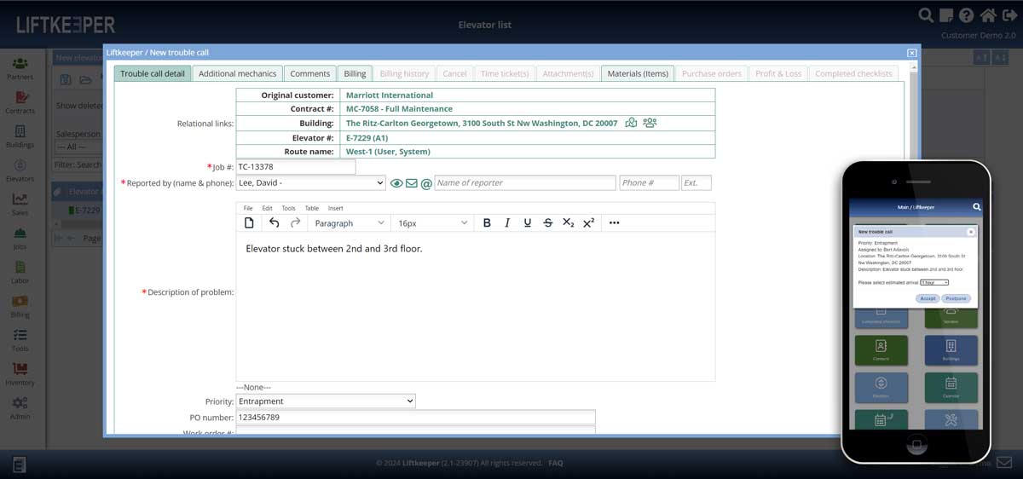
Task: Open more options ellipsis in the editor toolbar
Action: [x=614, y=222]
